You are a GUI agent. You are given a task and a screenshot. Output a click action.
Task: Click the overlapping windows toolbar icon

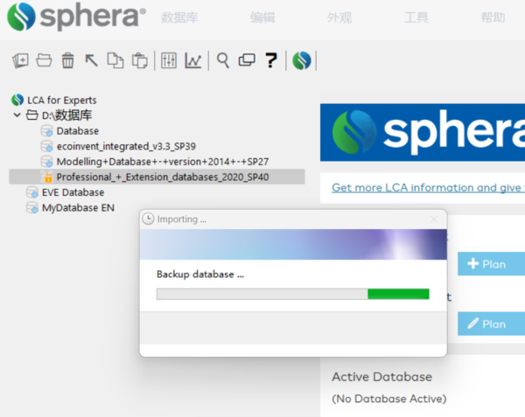point(247,60)
